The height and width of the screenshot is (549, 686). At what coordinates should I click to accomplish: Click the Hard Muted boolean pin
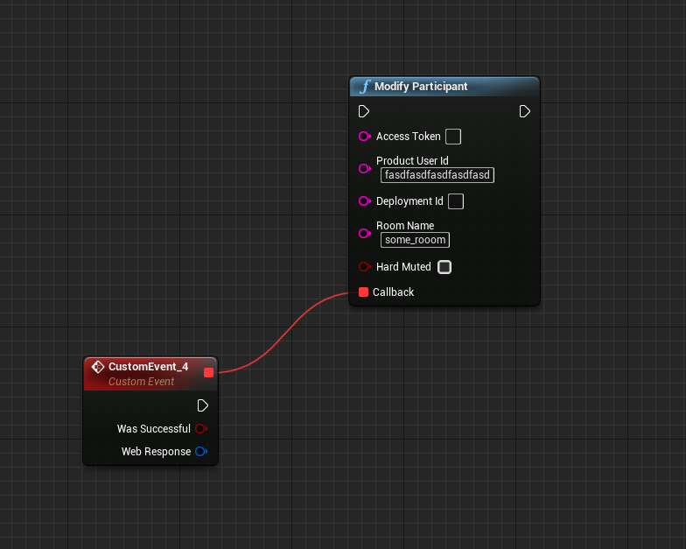(364, 267)
